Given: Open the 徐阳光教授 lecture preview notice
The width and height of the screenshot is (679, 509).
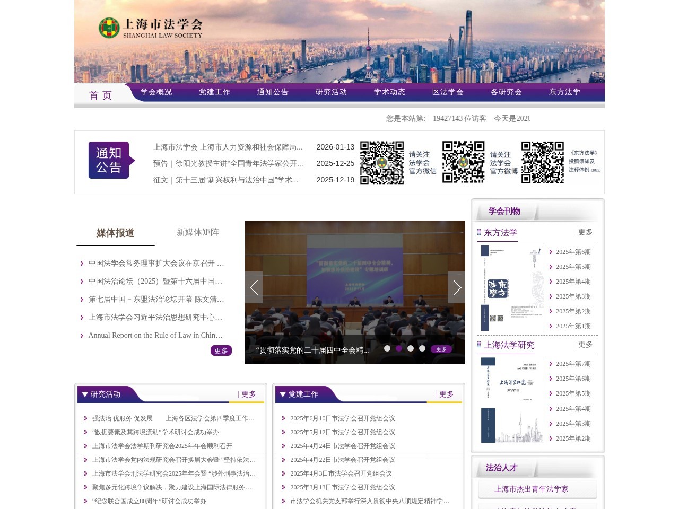Looking at the screenshot, I should [228, 163].
